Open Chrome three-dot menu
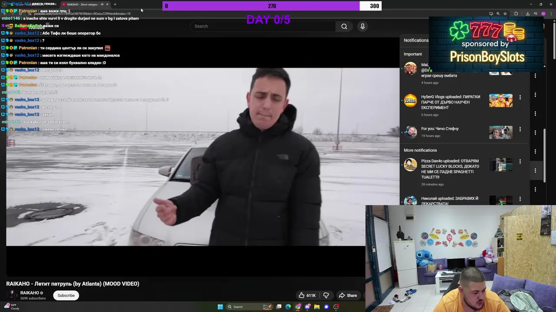 [551, 13]
